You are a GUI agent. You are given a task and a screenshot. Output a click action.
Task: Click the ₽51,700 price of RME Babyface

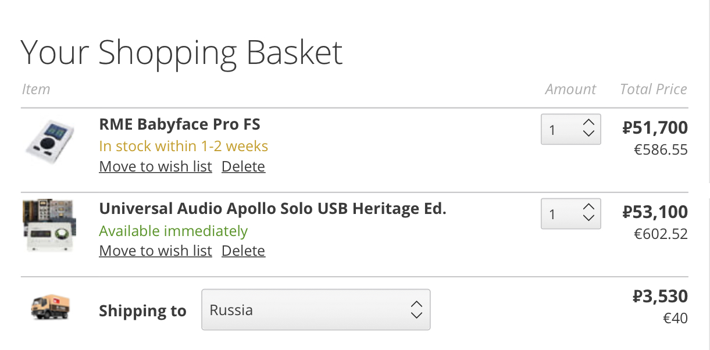655,127
